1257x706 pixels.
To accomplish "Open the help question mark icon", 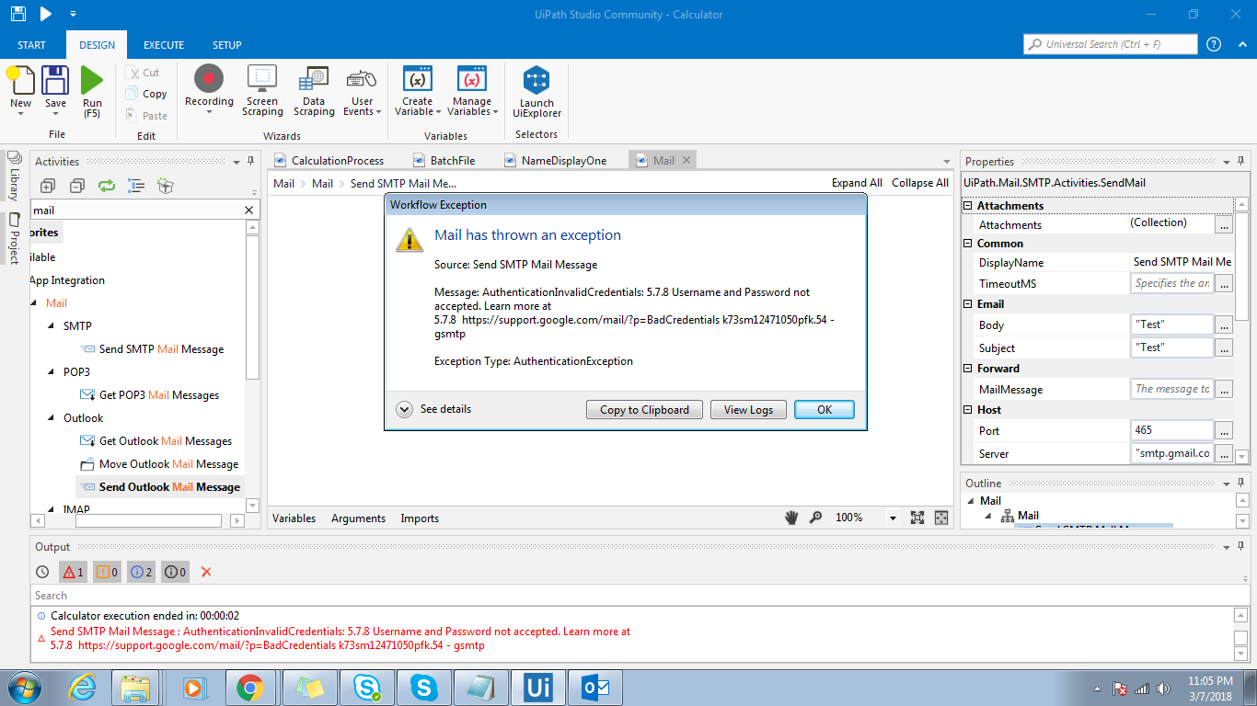I will [1214, 44].
